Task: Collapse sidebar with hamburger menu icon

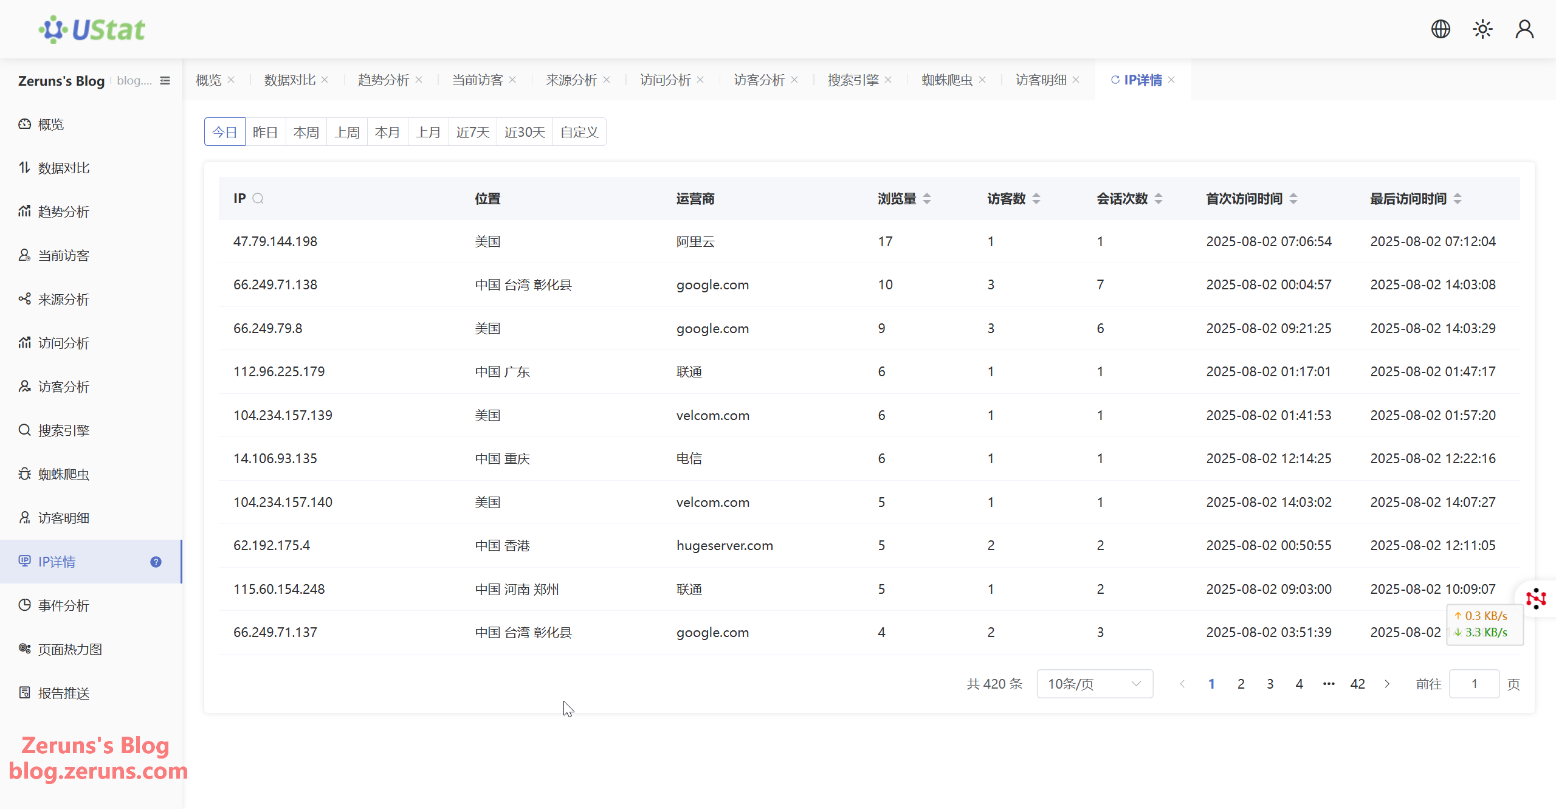Action: [x=165, y=81]
